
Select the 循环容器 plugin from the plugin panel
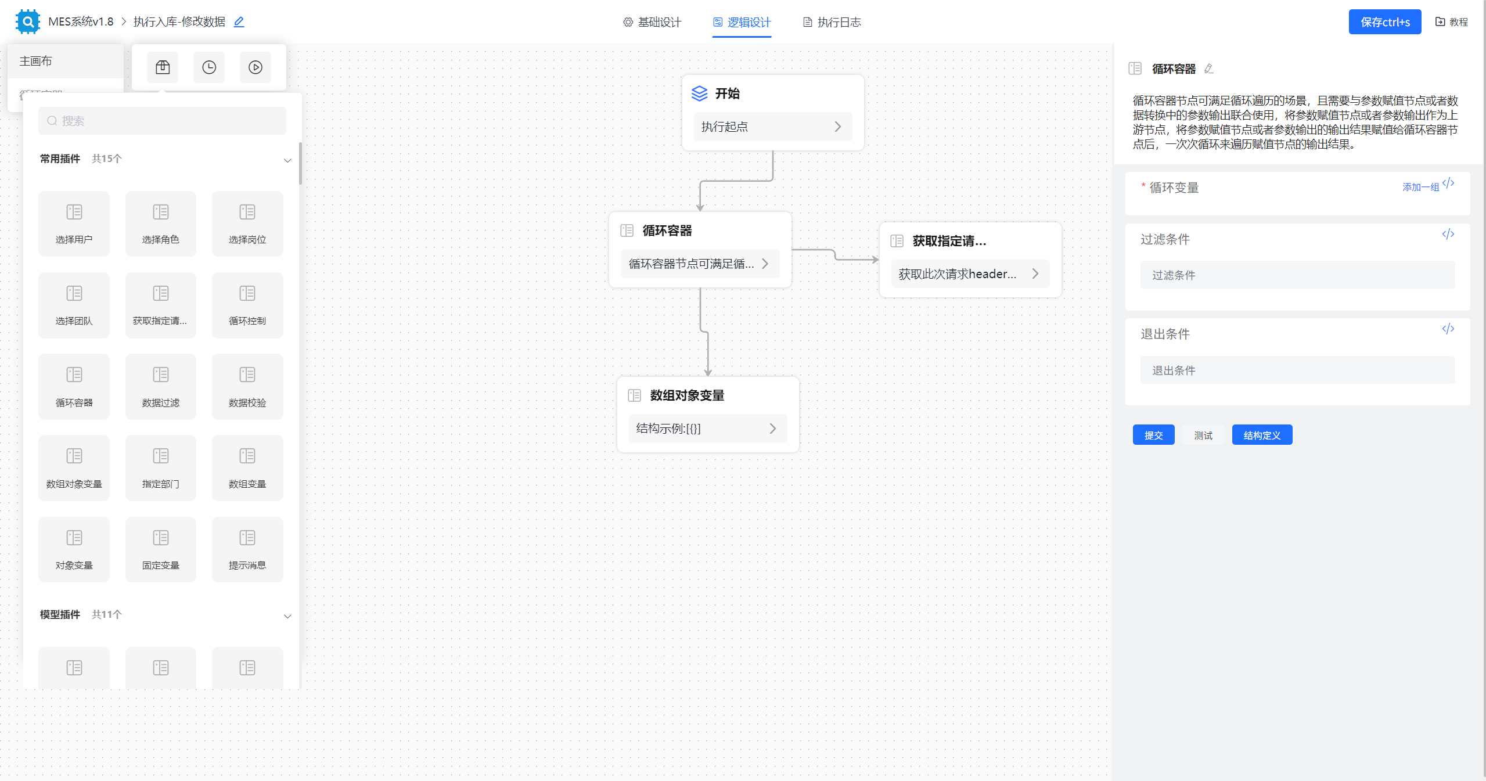(x=74, y=386)
